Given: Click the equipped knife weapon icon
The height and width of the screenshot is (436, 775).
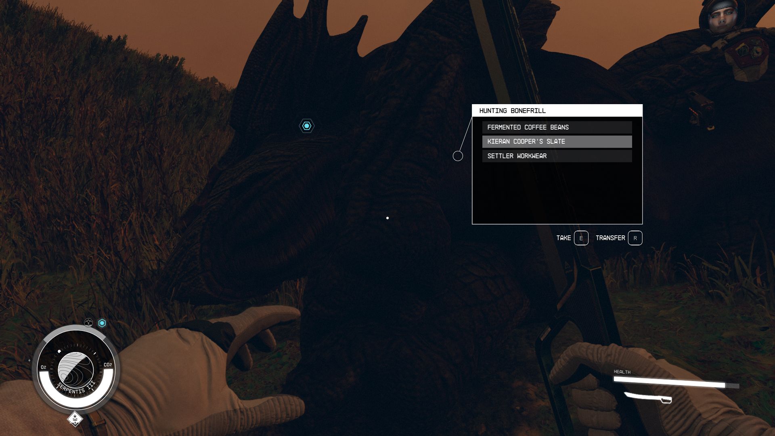Looking at the screenshot, I should (x=648, y=398).
